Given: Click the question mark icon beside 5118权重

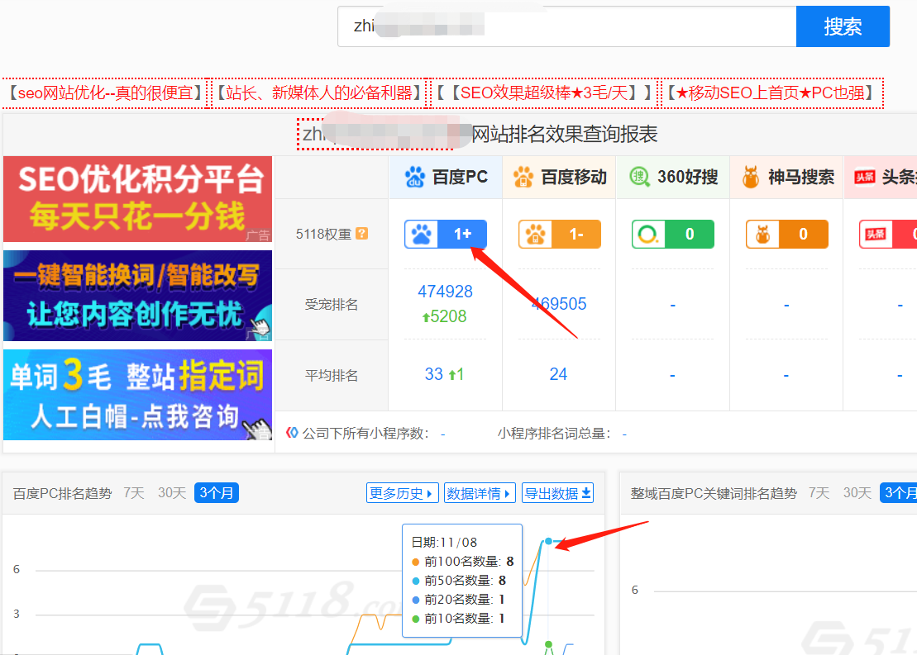Looking at the screenshot, I should click(x=362, y=234).
